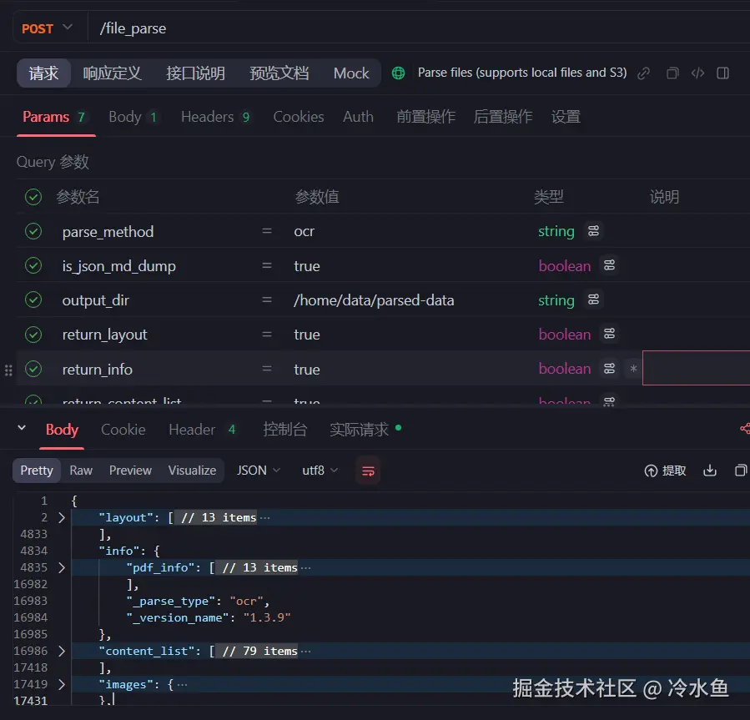Select the Auth tab
This screenshot has width=750, height=720.
358,117
